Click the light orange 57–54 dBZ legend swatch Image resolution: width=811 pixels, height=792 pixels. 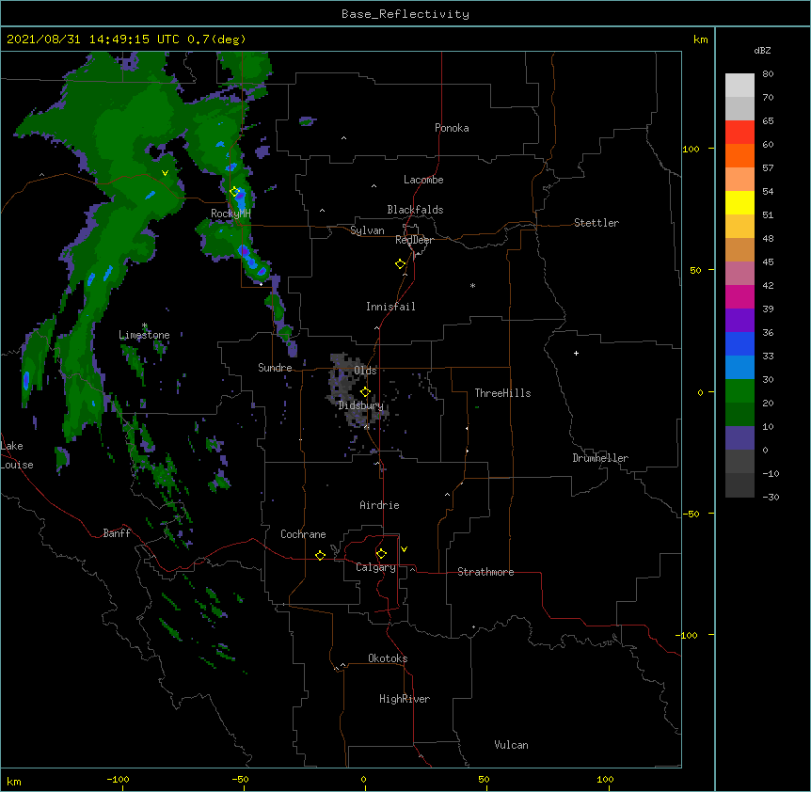[x=739, y=180]
